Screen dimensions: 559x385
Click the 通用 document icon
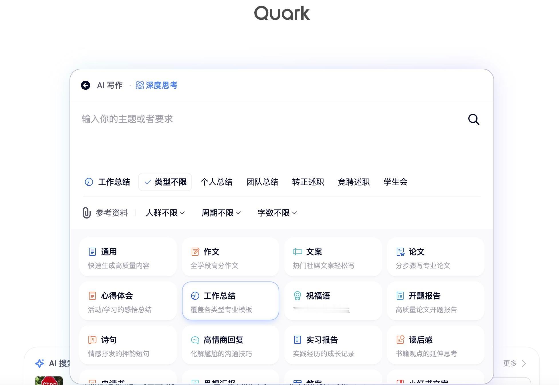point(92,252)
